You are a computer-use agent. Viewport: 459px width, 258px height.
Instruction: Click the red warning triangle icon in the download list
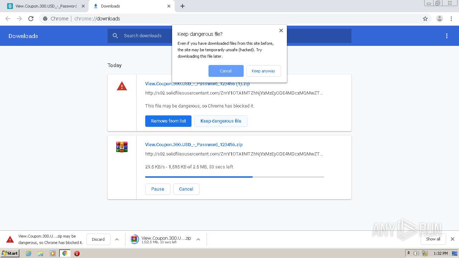pyautogui.click(x=122, y=86)
